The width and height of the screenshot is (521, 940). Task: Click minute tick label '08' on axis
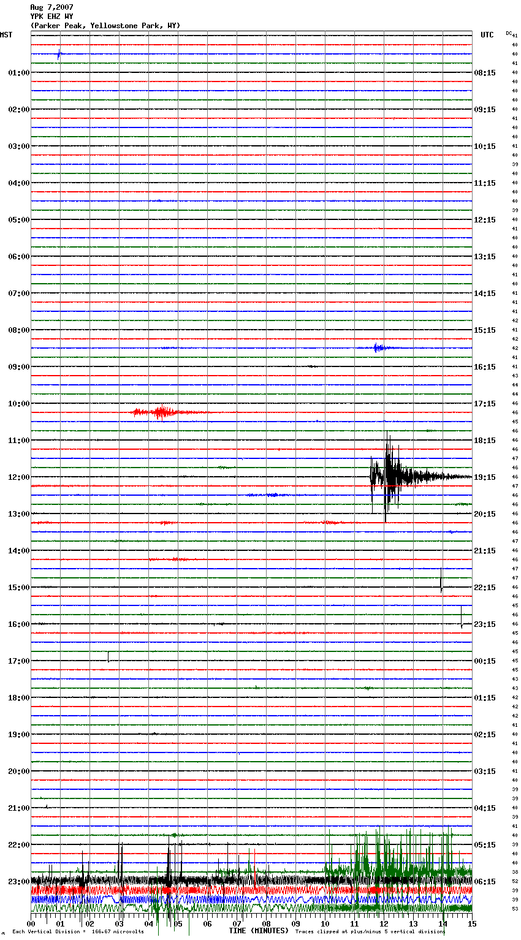tap(266, 923)
